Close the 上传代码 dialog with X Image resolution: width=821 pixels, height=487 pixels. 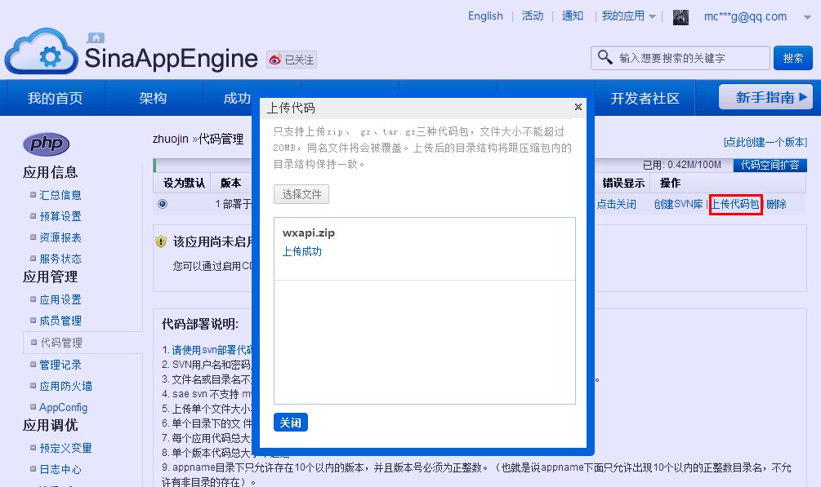tap(578, 107)
